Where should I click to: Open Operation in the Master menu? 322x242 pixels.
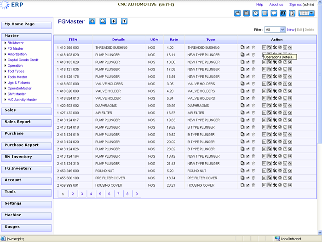click(x=15, y=65)
